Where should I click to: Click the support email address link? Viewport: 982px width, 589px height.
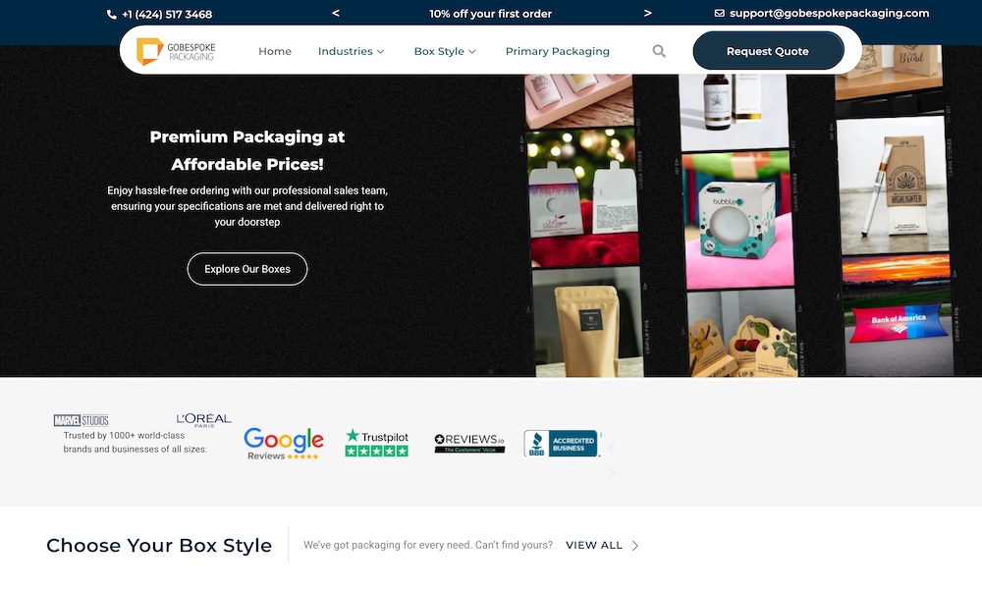(x=829, y=14)
